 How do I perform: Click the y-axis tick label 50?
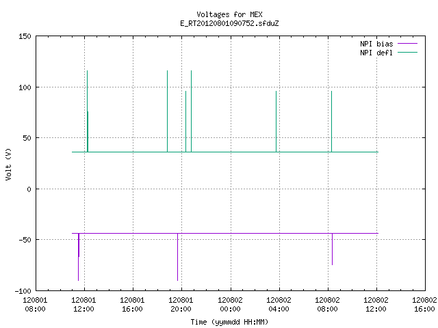point(27,138)
